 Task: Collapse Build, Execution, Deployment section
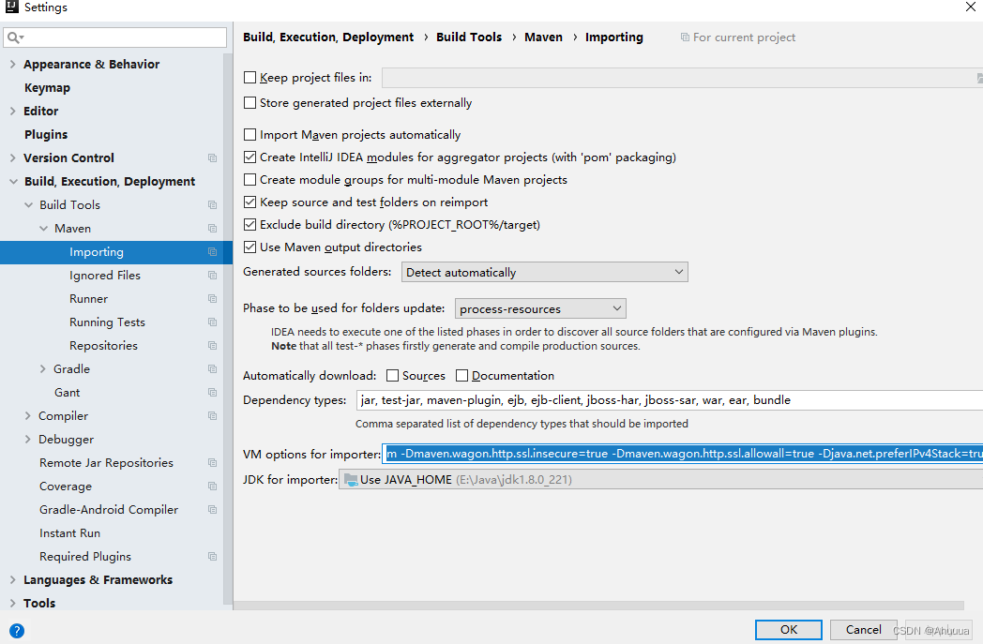(x=13, y=181)
